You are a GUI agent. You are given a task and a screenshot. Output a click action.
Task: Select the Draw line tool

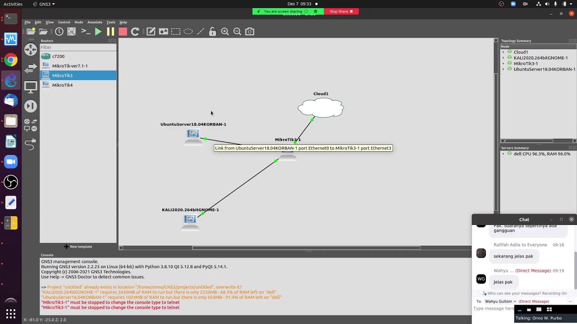201,31
